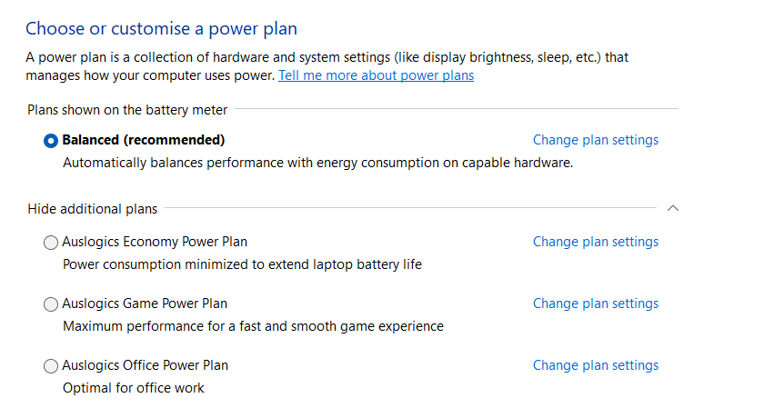
Task: Click the Auslogics Economy Power Plan name text
Action: pyautogui.click(x=155, y=242)
